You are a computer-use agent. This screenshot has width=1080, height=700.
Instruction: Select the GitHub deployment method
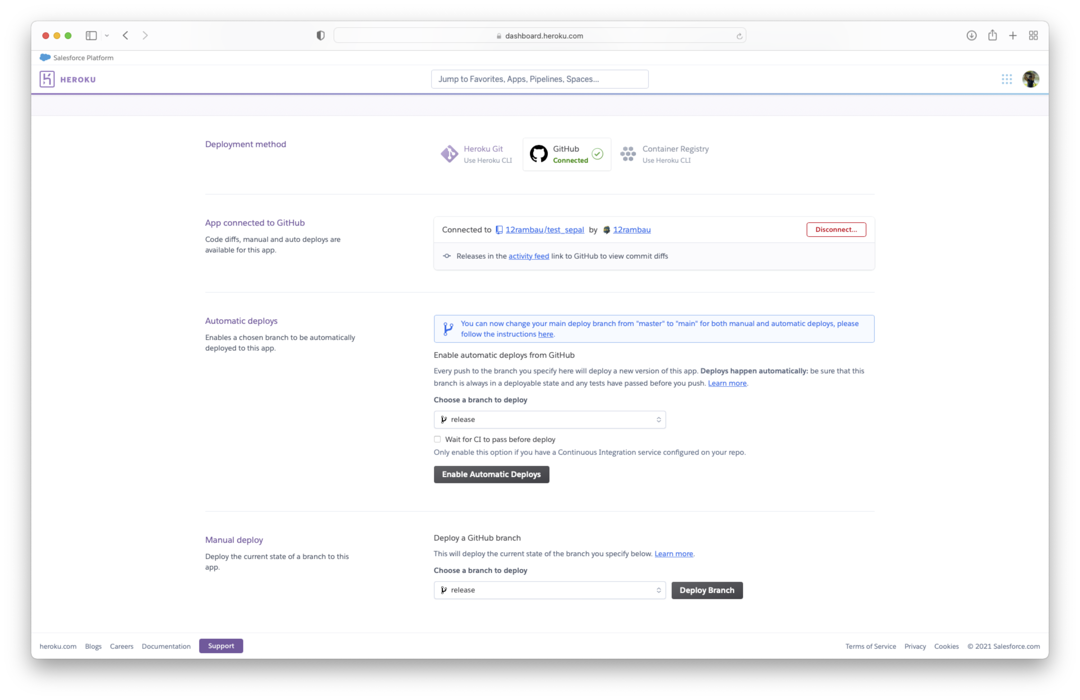(566, 154)
